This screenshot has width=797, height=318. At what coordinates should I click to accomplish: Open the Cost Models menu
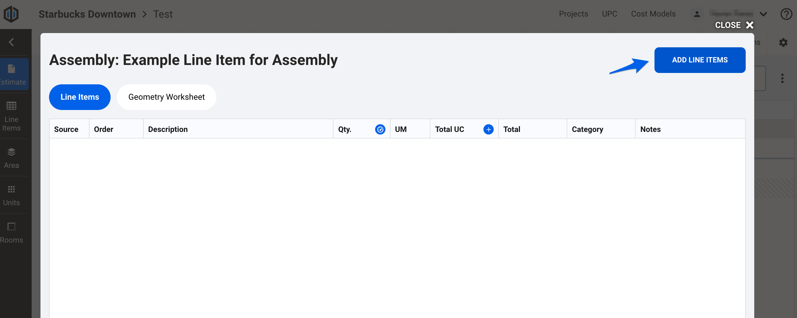point(653,14)
